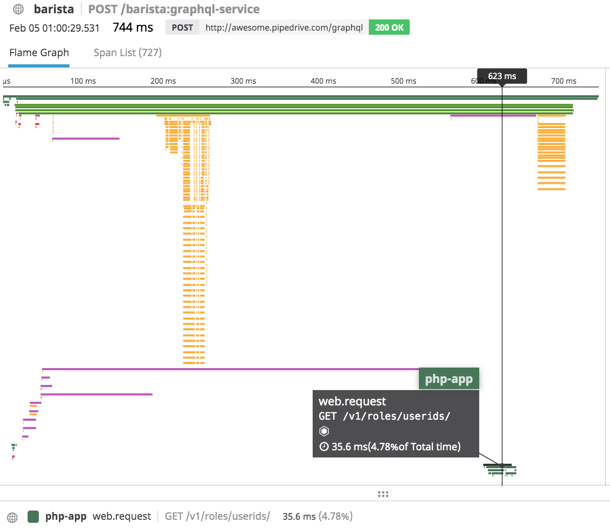Viewport: 610px width, 532px height.
Task: Click the 35.6 ms (4.78%) value at bottom
Action: pyautogui.click(x=317, y=517)
